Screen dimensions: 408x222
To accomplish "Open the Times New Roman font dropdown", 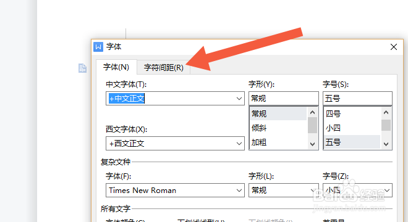I will tap(239, 191).
